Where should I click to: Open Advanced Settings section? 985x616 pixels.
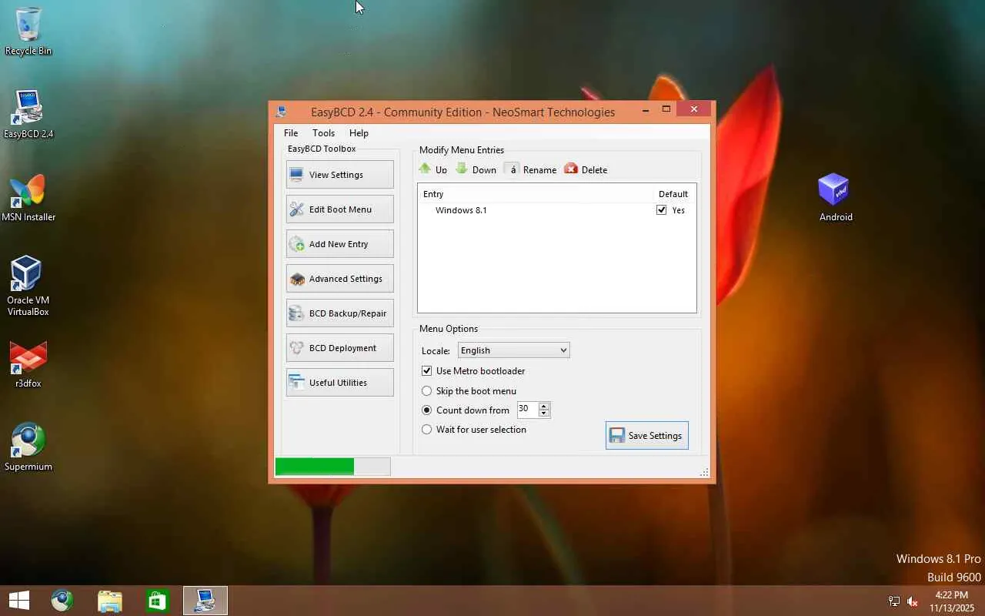coord(339,279)
